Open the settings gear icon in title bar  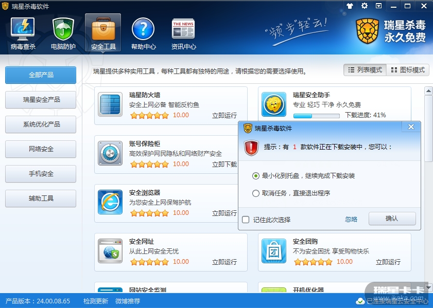(x=365, y=6)
